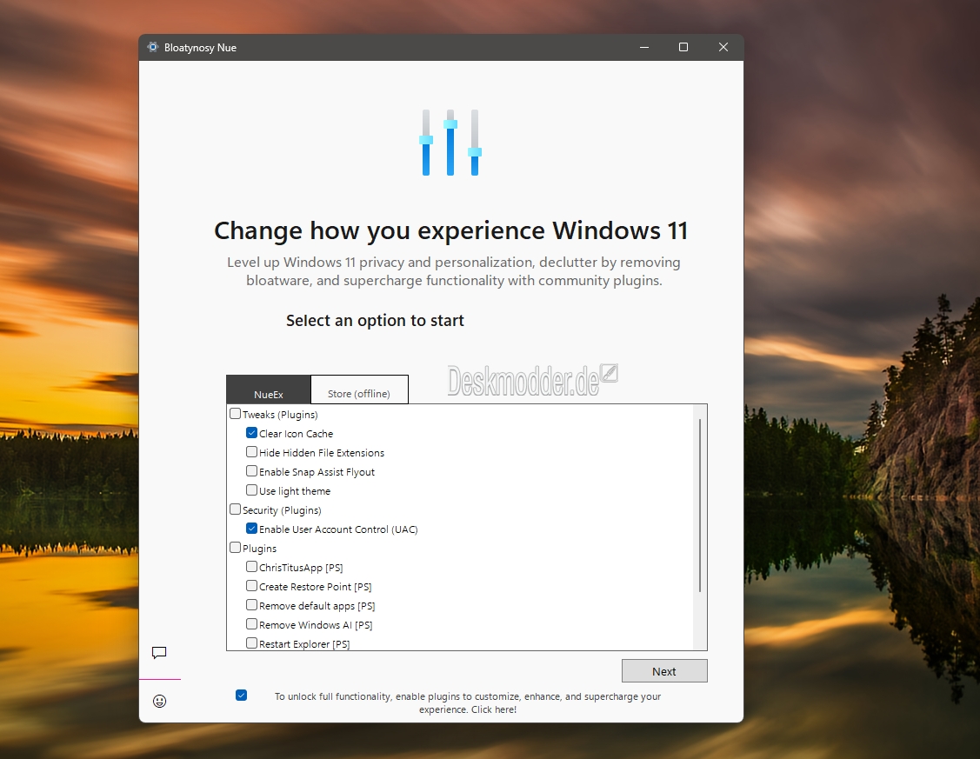Open the Store (offline) tab
This screenshot has width=980, height=759.
coord(359,389)
